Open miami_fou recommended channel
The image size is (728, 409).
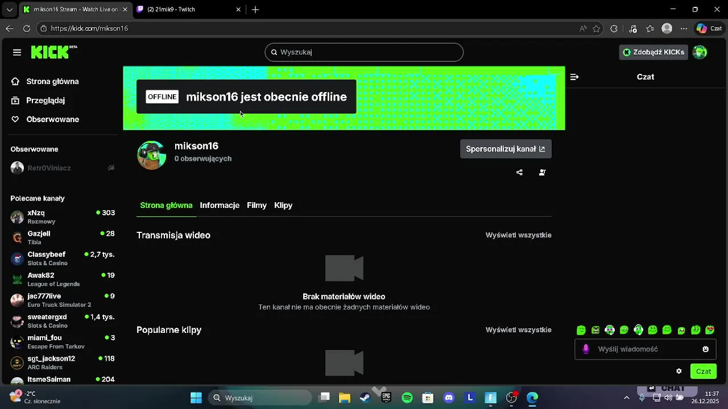63,342
